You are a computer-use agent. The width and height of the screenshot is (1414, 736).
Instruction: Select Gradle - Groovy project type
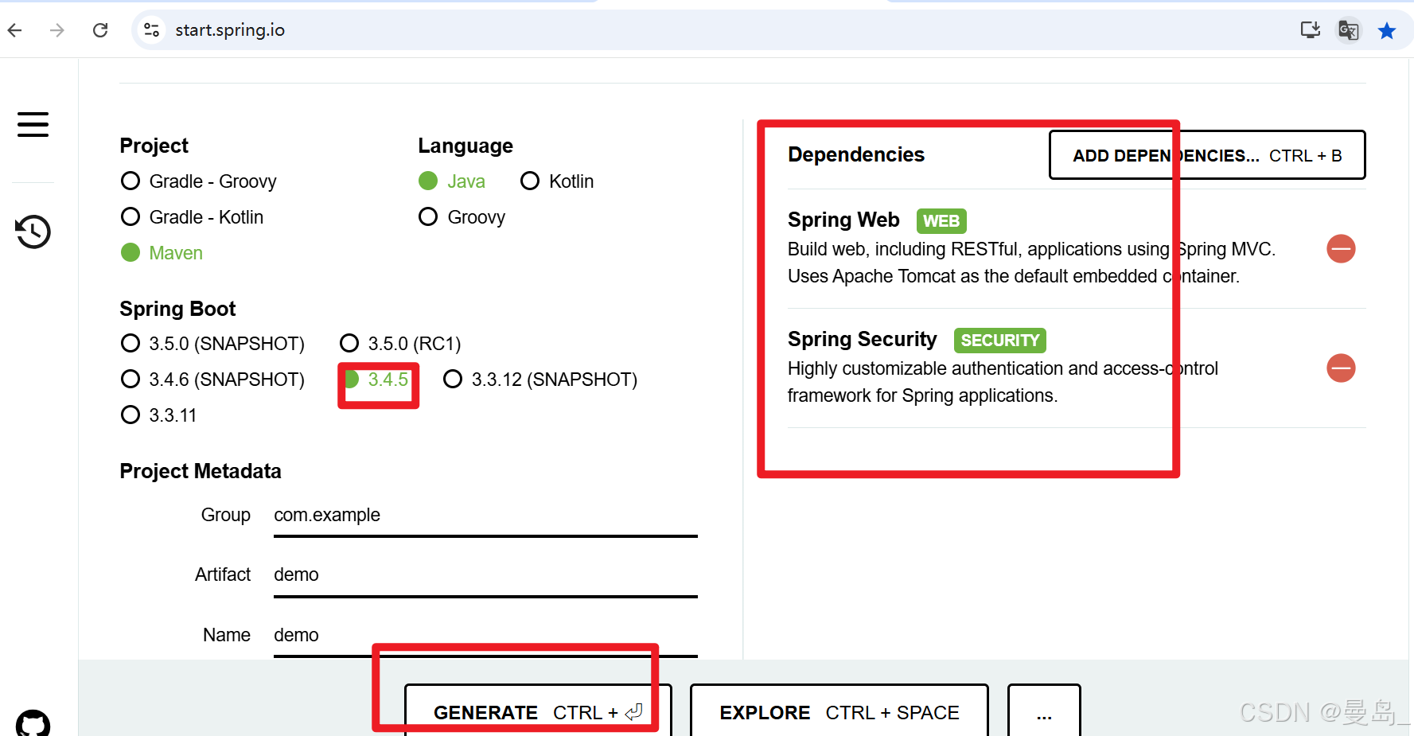coord(198,181)
